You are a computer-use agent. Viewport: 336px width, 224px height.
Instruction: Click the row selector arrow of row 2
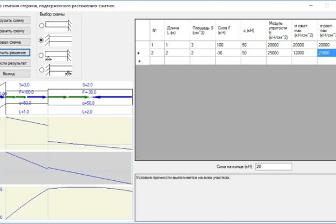pos(142,53)
